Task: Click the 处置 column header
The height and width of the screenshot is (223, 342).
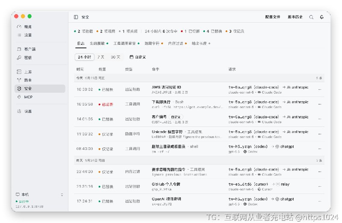Action: tap(102, 69)
